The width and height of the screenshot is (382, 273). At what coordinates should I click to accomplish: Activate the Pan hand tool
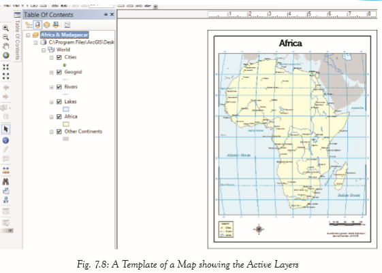5,46
